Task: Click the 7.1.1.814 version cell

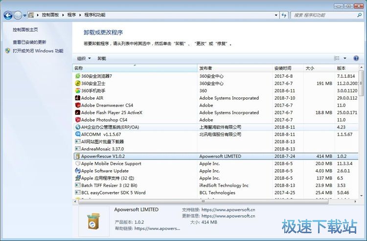Action: [346, 76]
